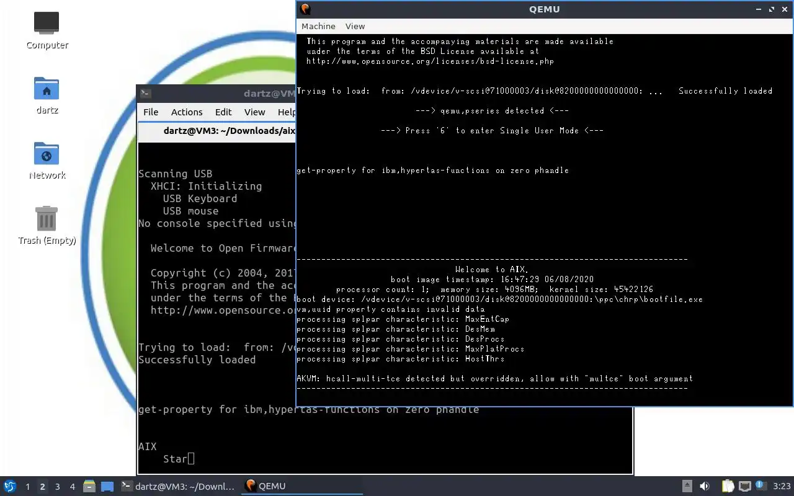
Task: Open the Help menu in the terminal
Action: 286,112
